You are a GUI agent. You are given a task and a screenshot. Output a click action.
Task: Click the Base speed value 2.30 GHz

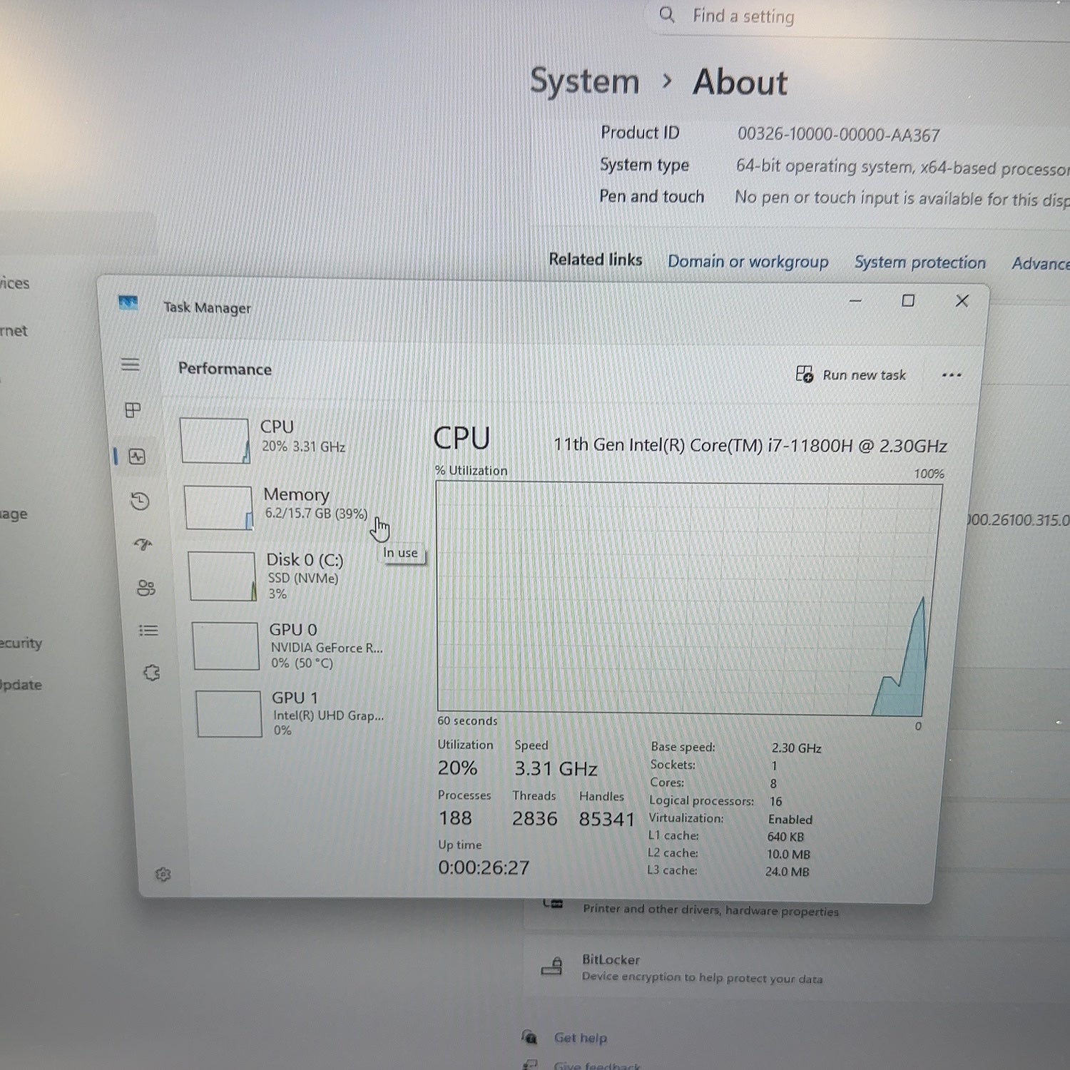pos(796,748)
